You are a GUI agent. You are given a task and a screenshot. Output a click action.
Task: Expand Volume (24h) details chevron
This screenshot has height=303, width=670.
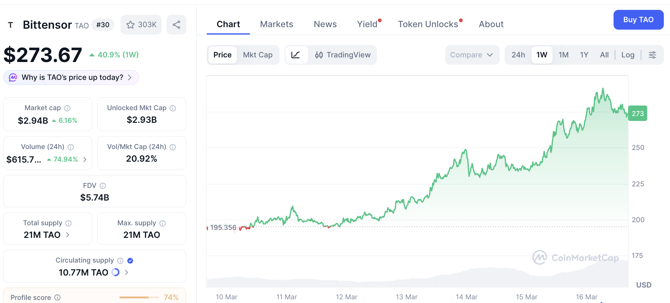(x=85, y=160)
